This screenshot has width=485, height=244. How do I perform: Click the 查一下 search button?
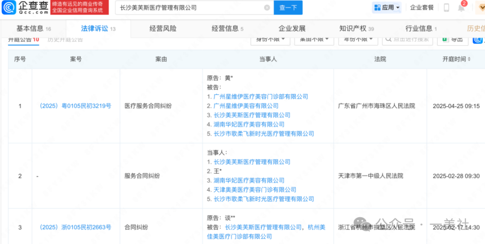(x=288, y=8)
